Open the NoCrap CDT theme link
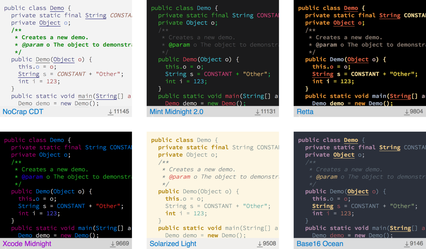Image resolution: width=426 pixels, height=249 pixels. click(23, 111)
